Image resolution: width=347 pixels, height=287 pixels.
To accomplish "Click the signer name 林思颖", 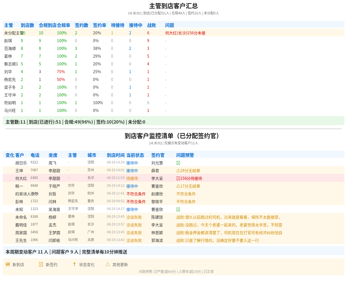I will click(157, 233).
